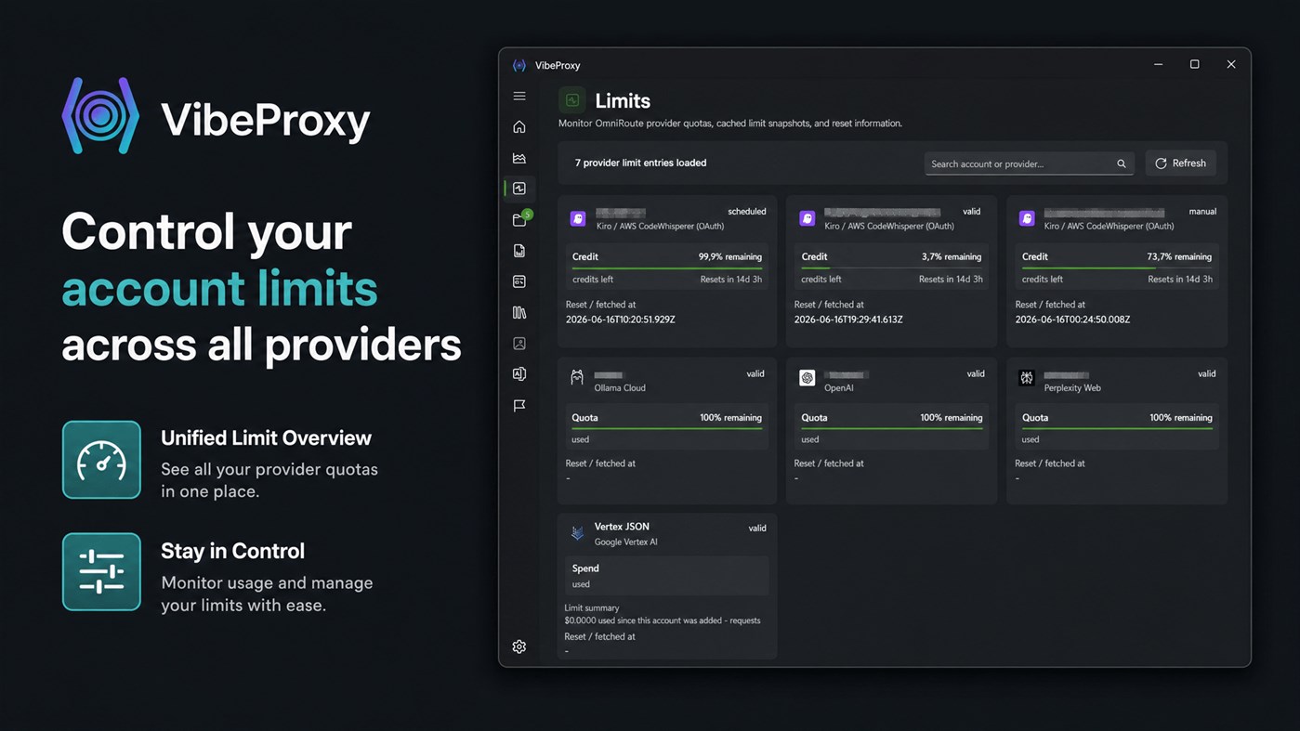Open the hamburger menu in the sidebar
Screen dimensions: 1300x731
pos(519,96)
